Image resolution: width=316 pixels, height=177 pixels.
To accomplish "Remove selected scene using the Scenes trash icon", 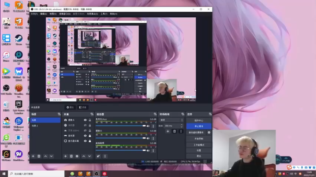I will 39,156.
